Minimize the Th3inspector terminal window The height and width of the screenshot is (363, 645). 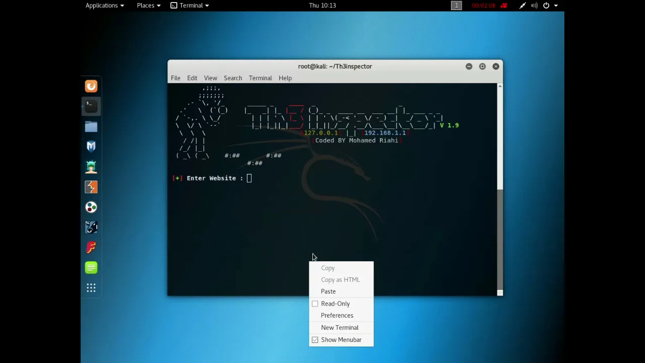pos(469,67)
